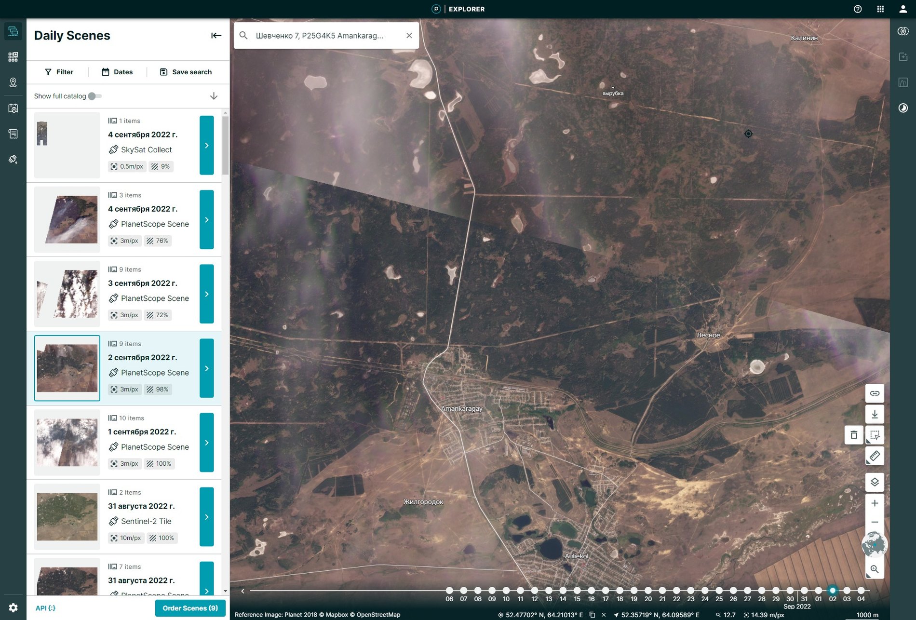
Task: Click the download icon on map toolbar
Action: pos(875,415)
